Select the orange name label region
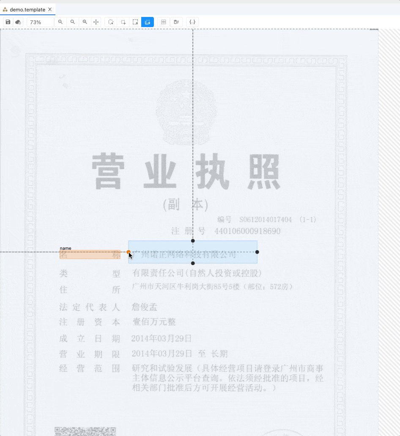400x436 pixels. pyautogui.click(x=90, y=254)
